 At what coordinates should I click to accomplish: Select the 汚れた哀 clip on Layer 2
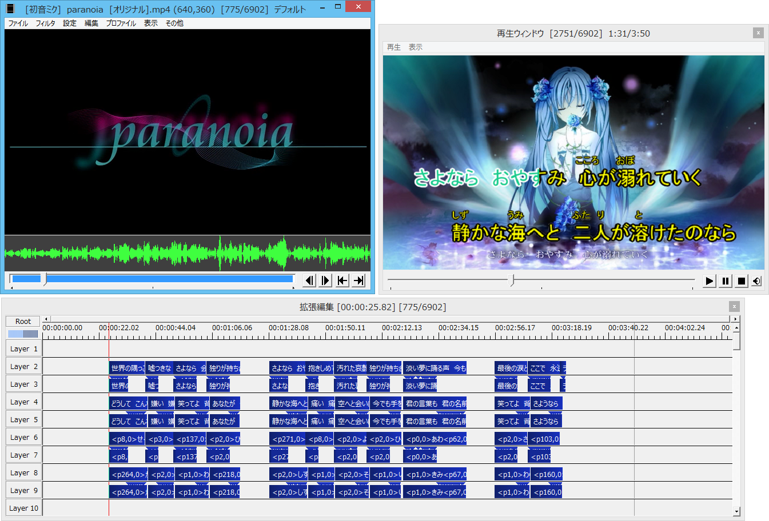(351, 368)
